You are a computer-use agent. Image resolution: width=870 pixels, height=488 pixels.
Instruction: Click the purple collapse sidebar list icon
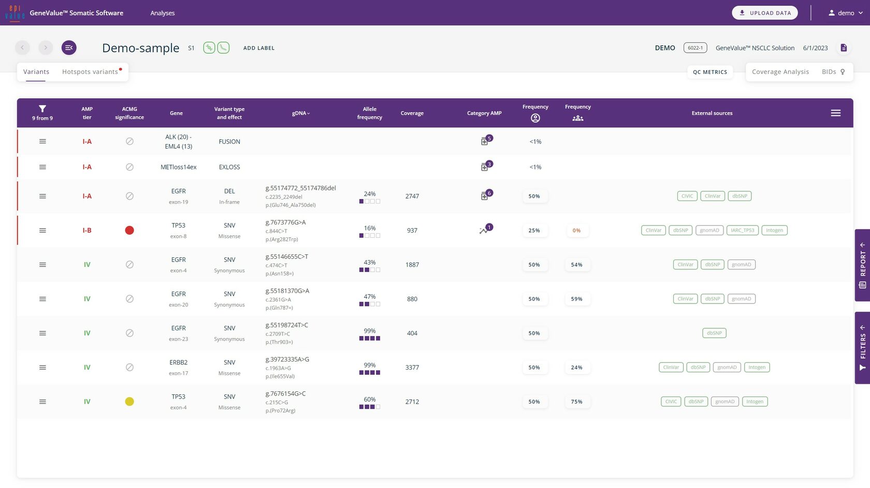click(69, 48)
